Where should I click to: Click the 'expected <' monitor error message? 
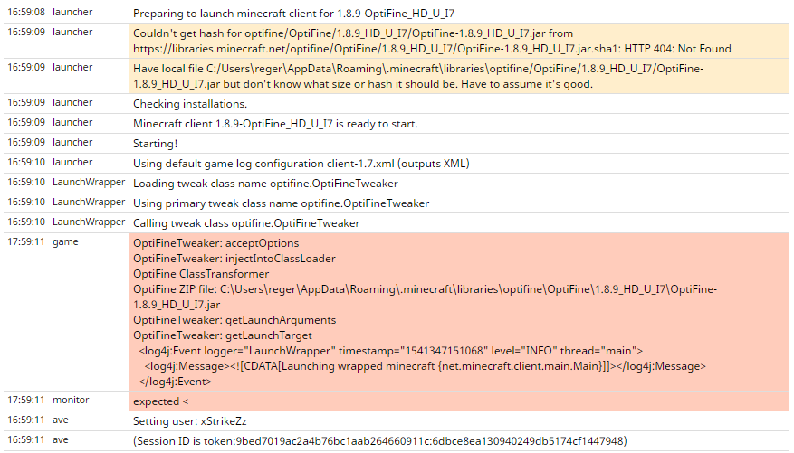160,401
